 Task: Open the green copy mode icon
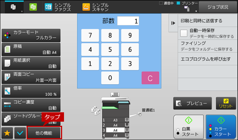point(33,7)
